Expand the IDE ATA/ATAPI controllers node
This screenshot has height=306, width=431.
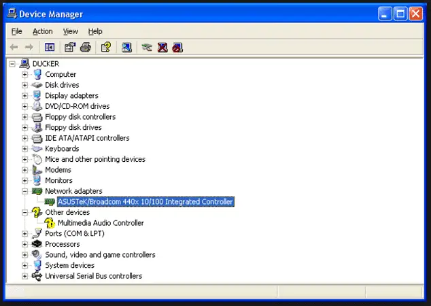24,138
